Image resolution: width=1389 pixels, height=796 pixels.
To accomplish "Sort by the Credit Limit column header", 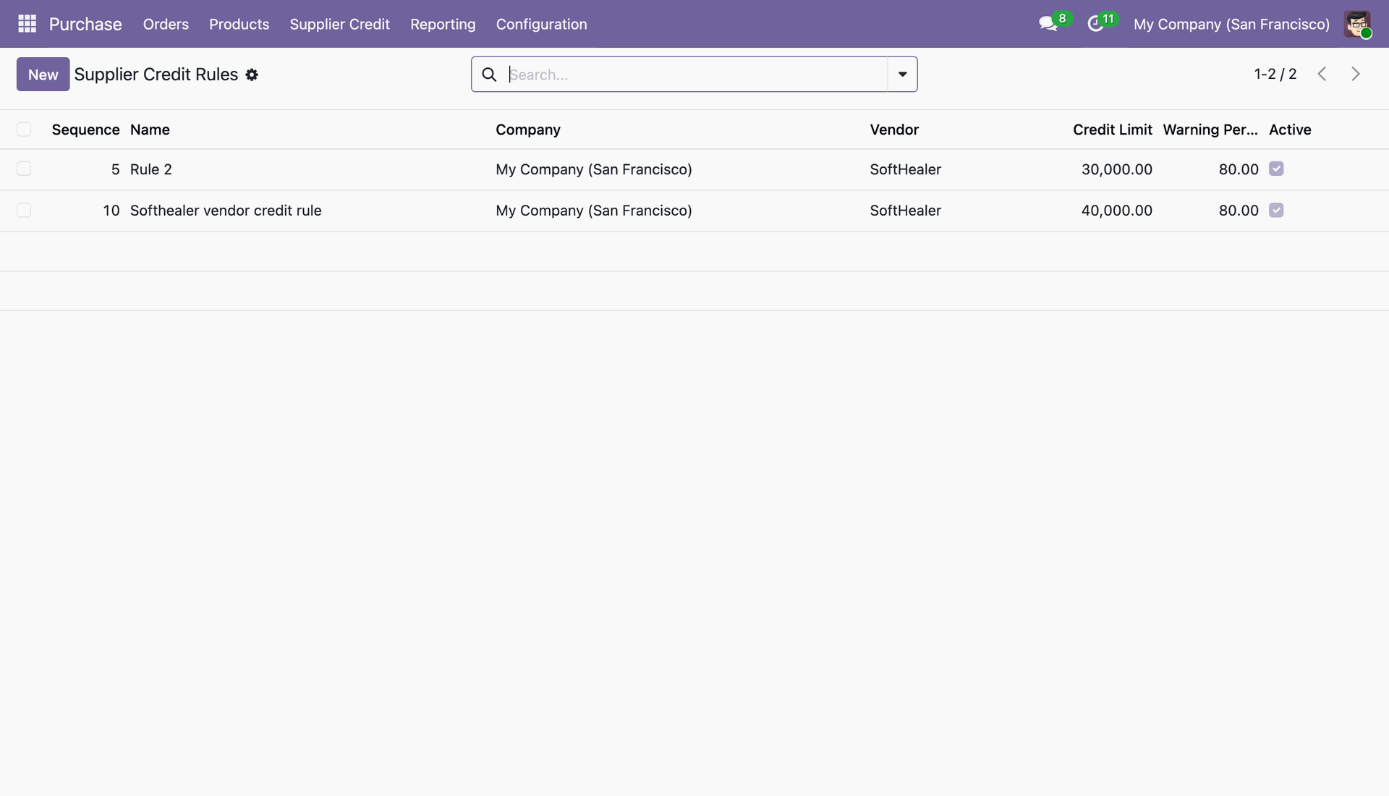I will click(1112, 130).
